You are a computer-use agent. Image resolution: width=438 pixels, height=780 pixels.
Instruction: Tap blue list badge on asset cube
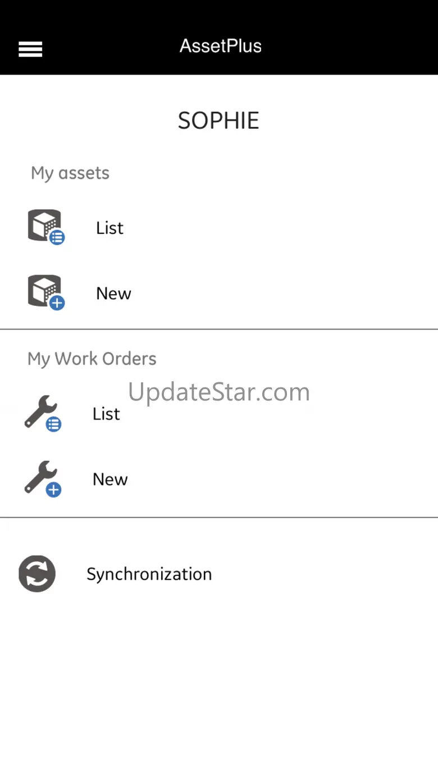[x=57, y=238]
